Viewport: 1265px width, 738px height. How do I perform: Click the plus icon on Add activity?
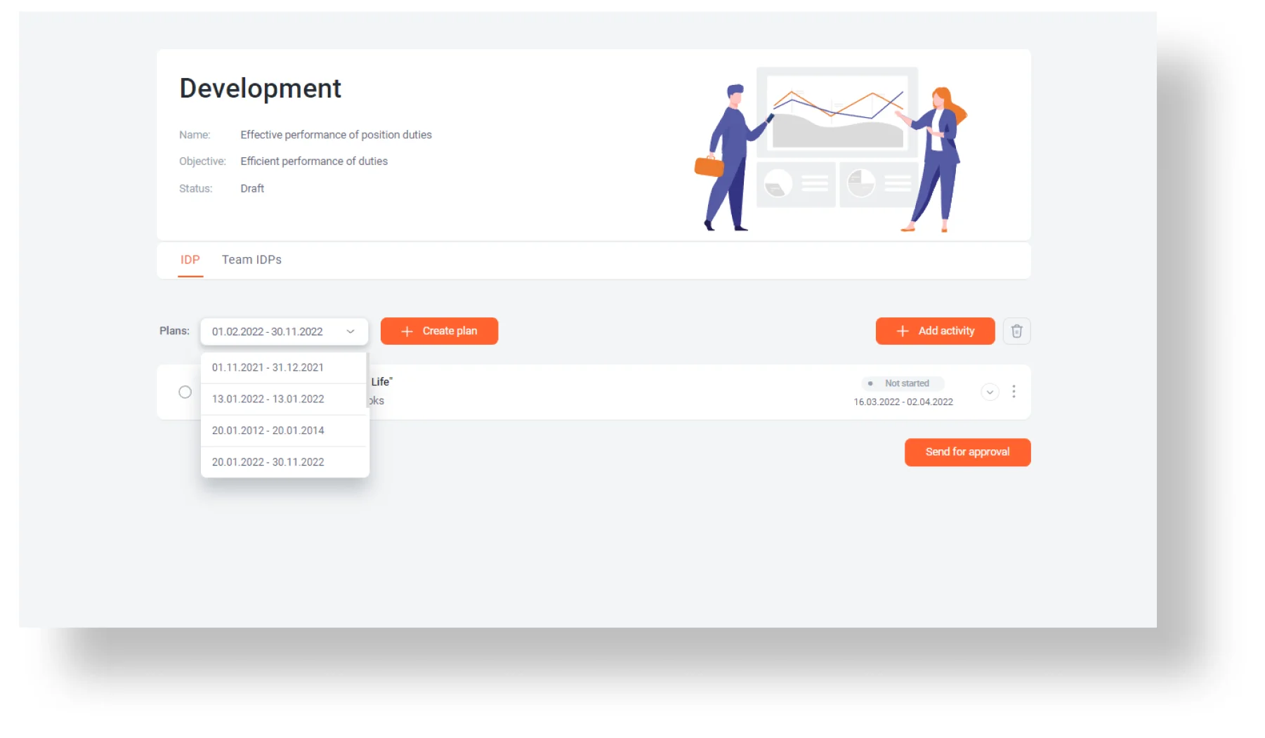tap(903, 331)
